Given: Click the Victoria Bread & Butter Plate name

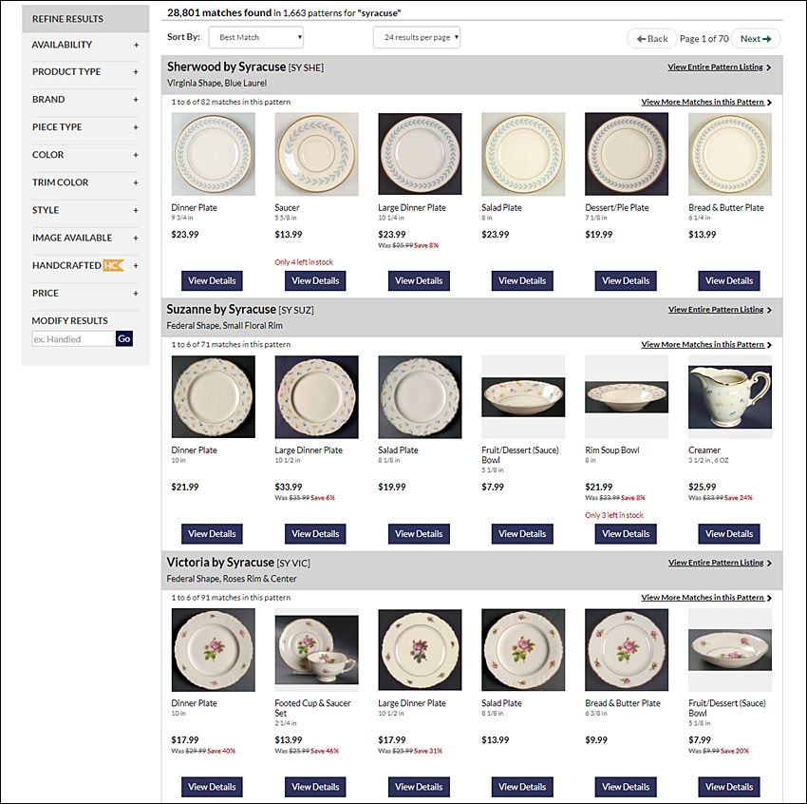Looking at the screenshot, I should click(x=623, y=703).
